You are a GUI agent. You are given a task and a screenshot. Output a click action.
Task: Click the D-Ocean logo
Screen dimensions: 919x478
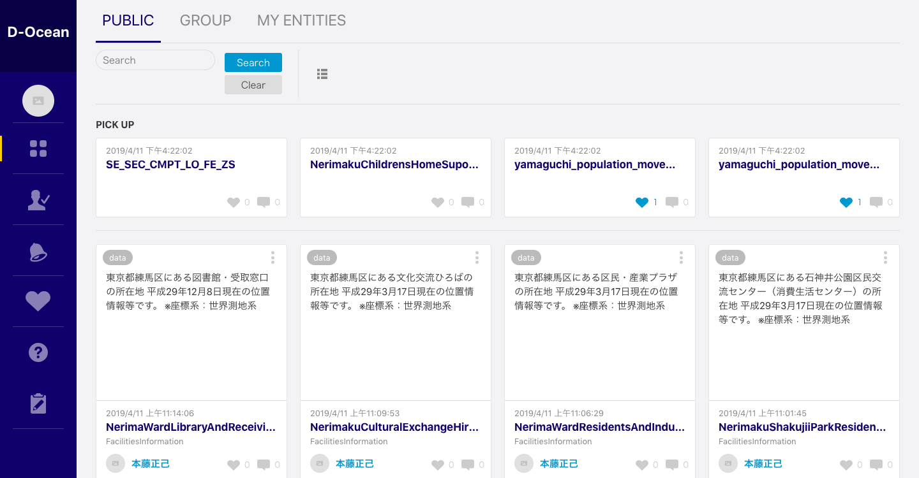click(38, 32)
